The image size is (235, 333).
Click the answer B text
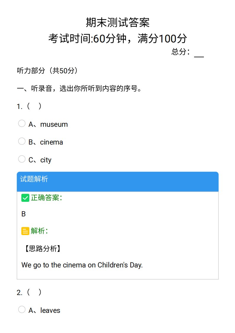[x=23, y=214]
